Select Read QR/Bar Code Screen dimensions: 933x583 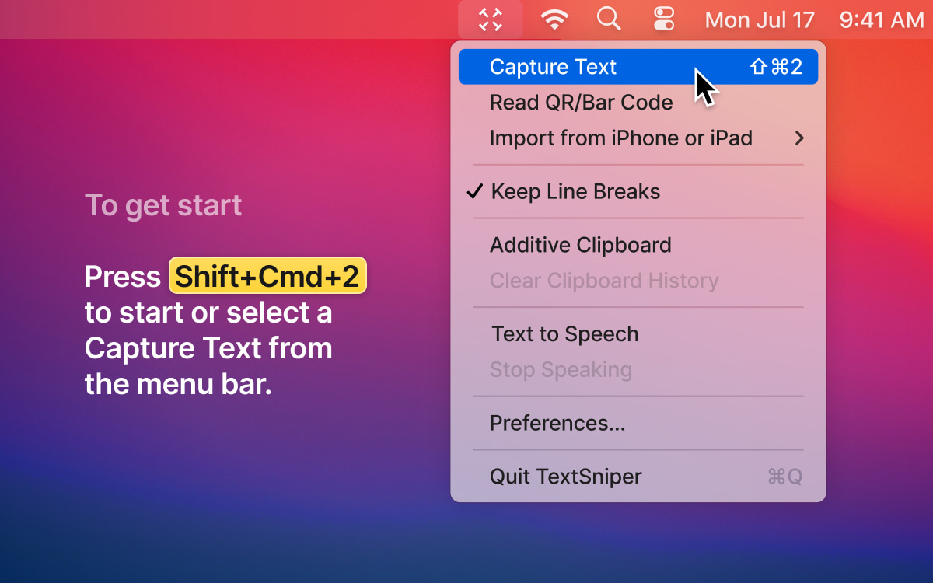pyautogui.click(x=638, y=103)
